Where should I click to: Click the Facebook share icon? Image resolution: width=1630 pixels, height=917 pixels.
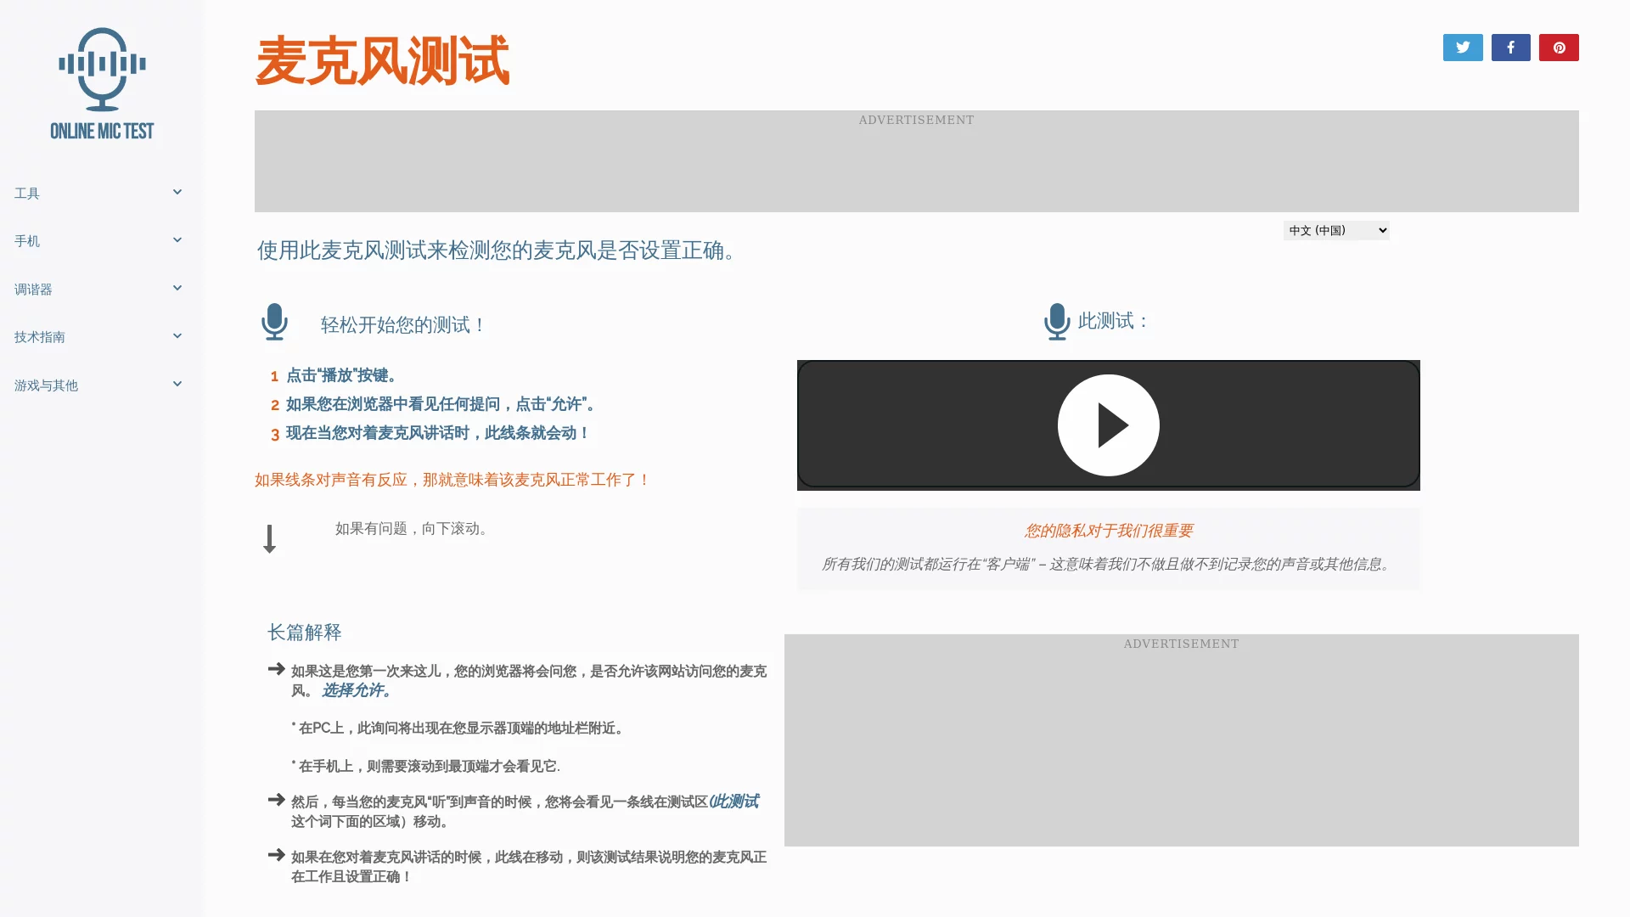pos(1510,47)
